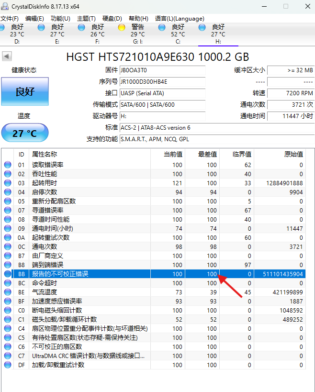This screenshot has height=392, width=315.
Task: Select the 命令超时 attribute row
Action: [x=154, y=283]
